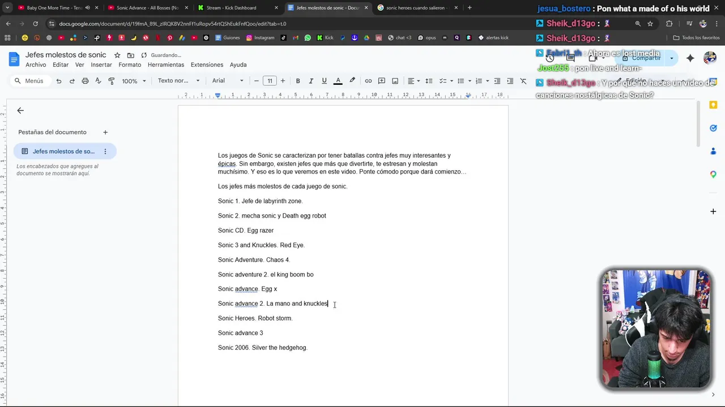
Task: Click the Print icon
Action: tap(85, 81)
